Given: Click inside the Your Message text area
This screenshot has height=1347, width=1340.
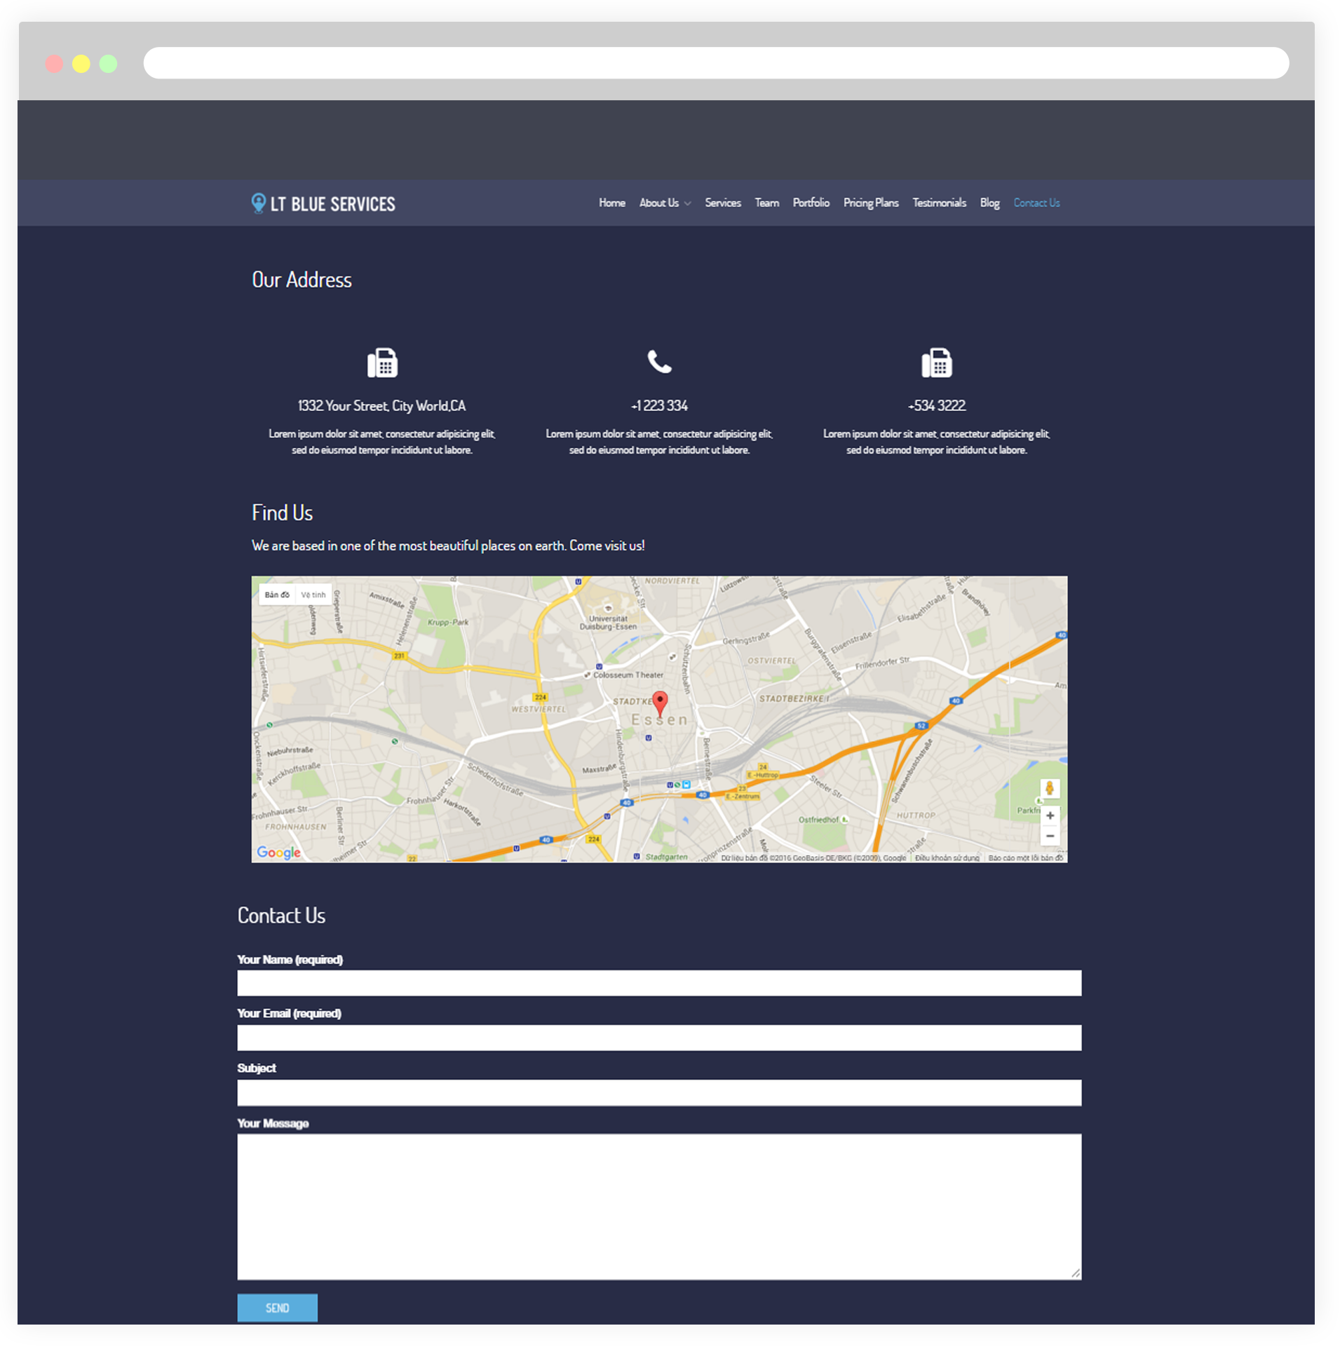Looking at the screenshot, I should point(659,1207).
